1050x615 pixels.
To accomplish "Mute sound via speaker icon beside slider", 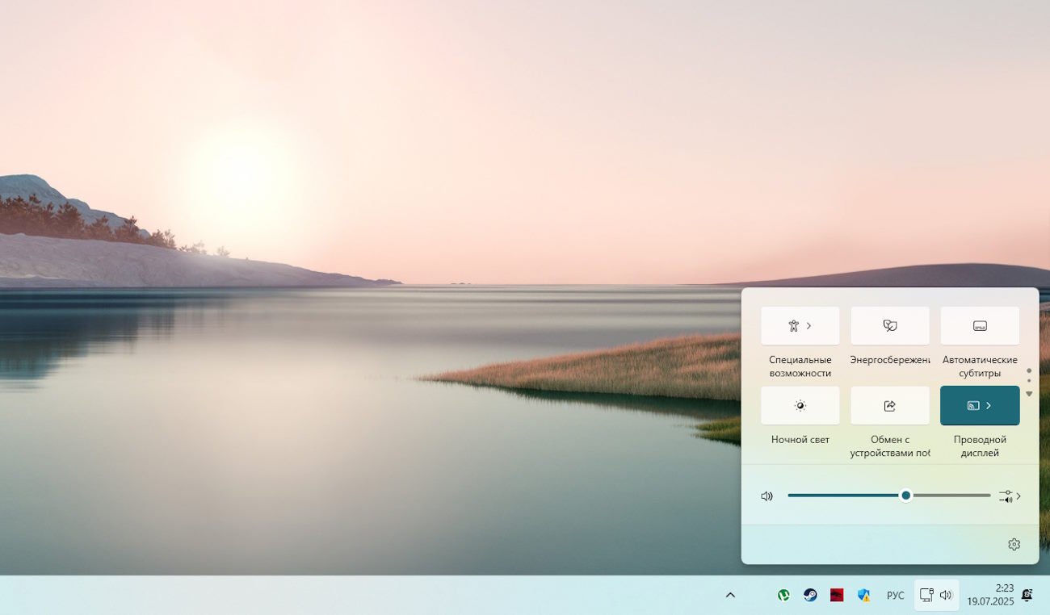I will tap(767, 496).
